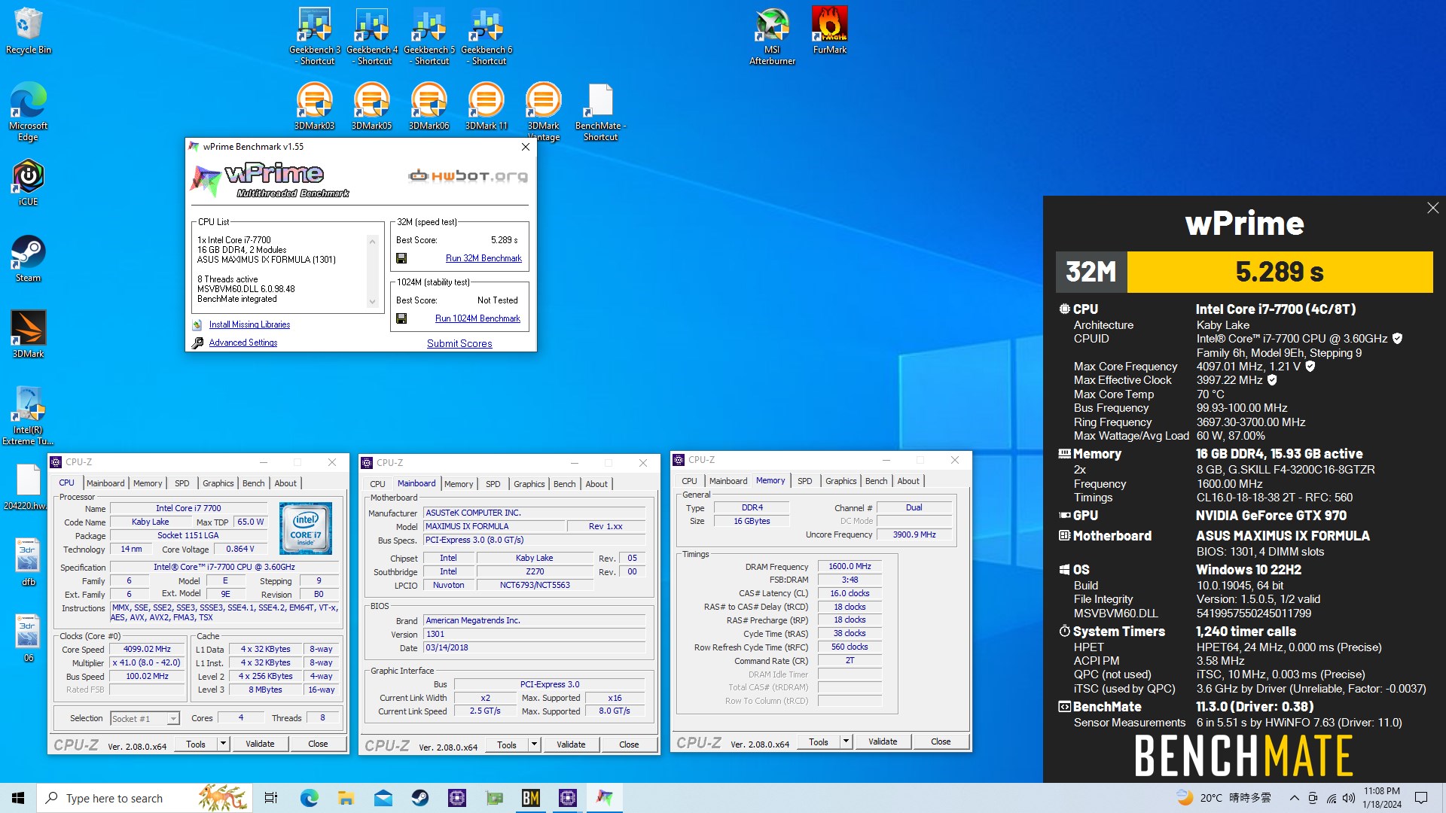Viewport: 1446px width, 813px height.
Task: Click save icon beside Run 1024M Benchmark
Action: pyautogui.click(x=401, y=318)
